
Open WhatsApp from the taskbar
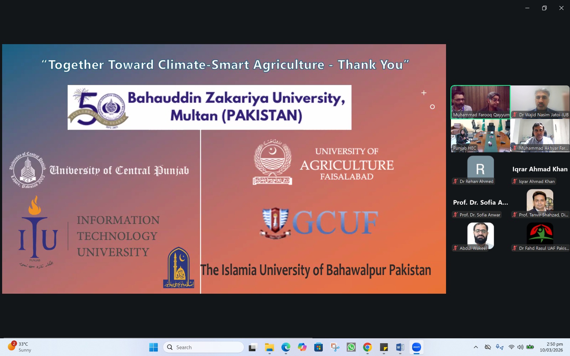pos(351,347)
